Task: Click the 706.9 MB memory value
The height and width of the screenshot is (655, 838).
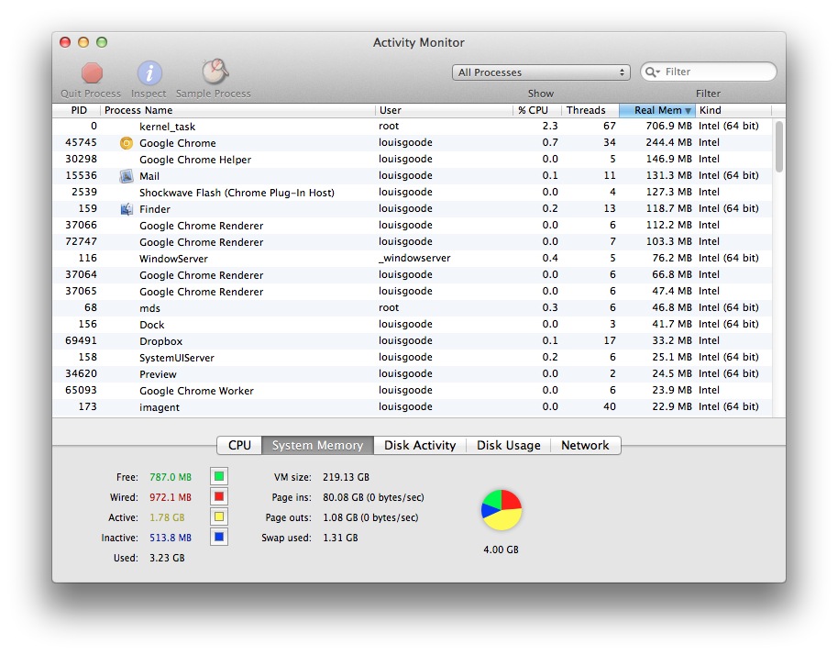Action: (x=668, y=127)
